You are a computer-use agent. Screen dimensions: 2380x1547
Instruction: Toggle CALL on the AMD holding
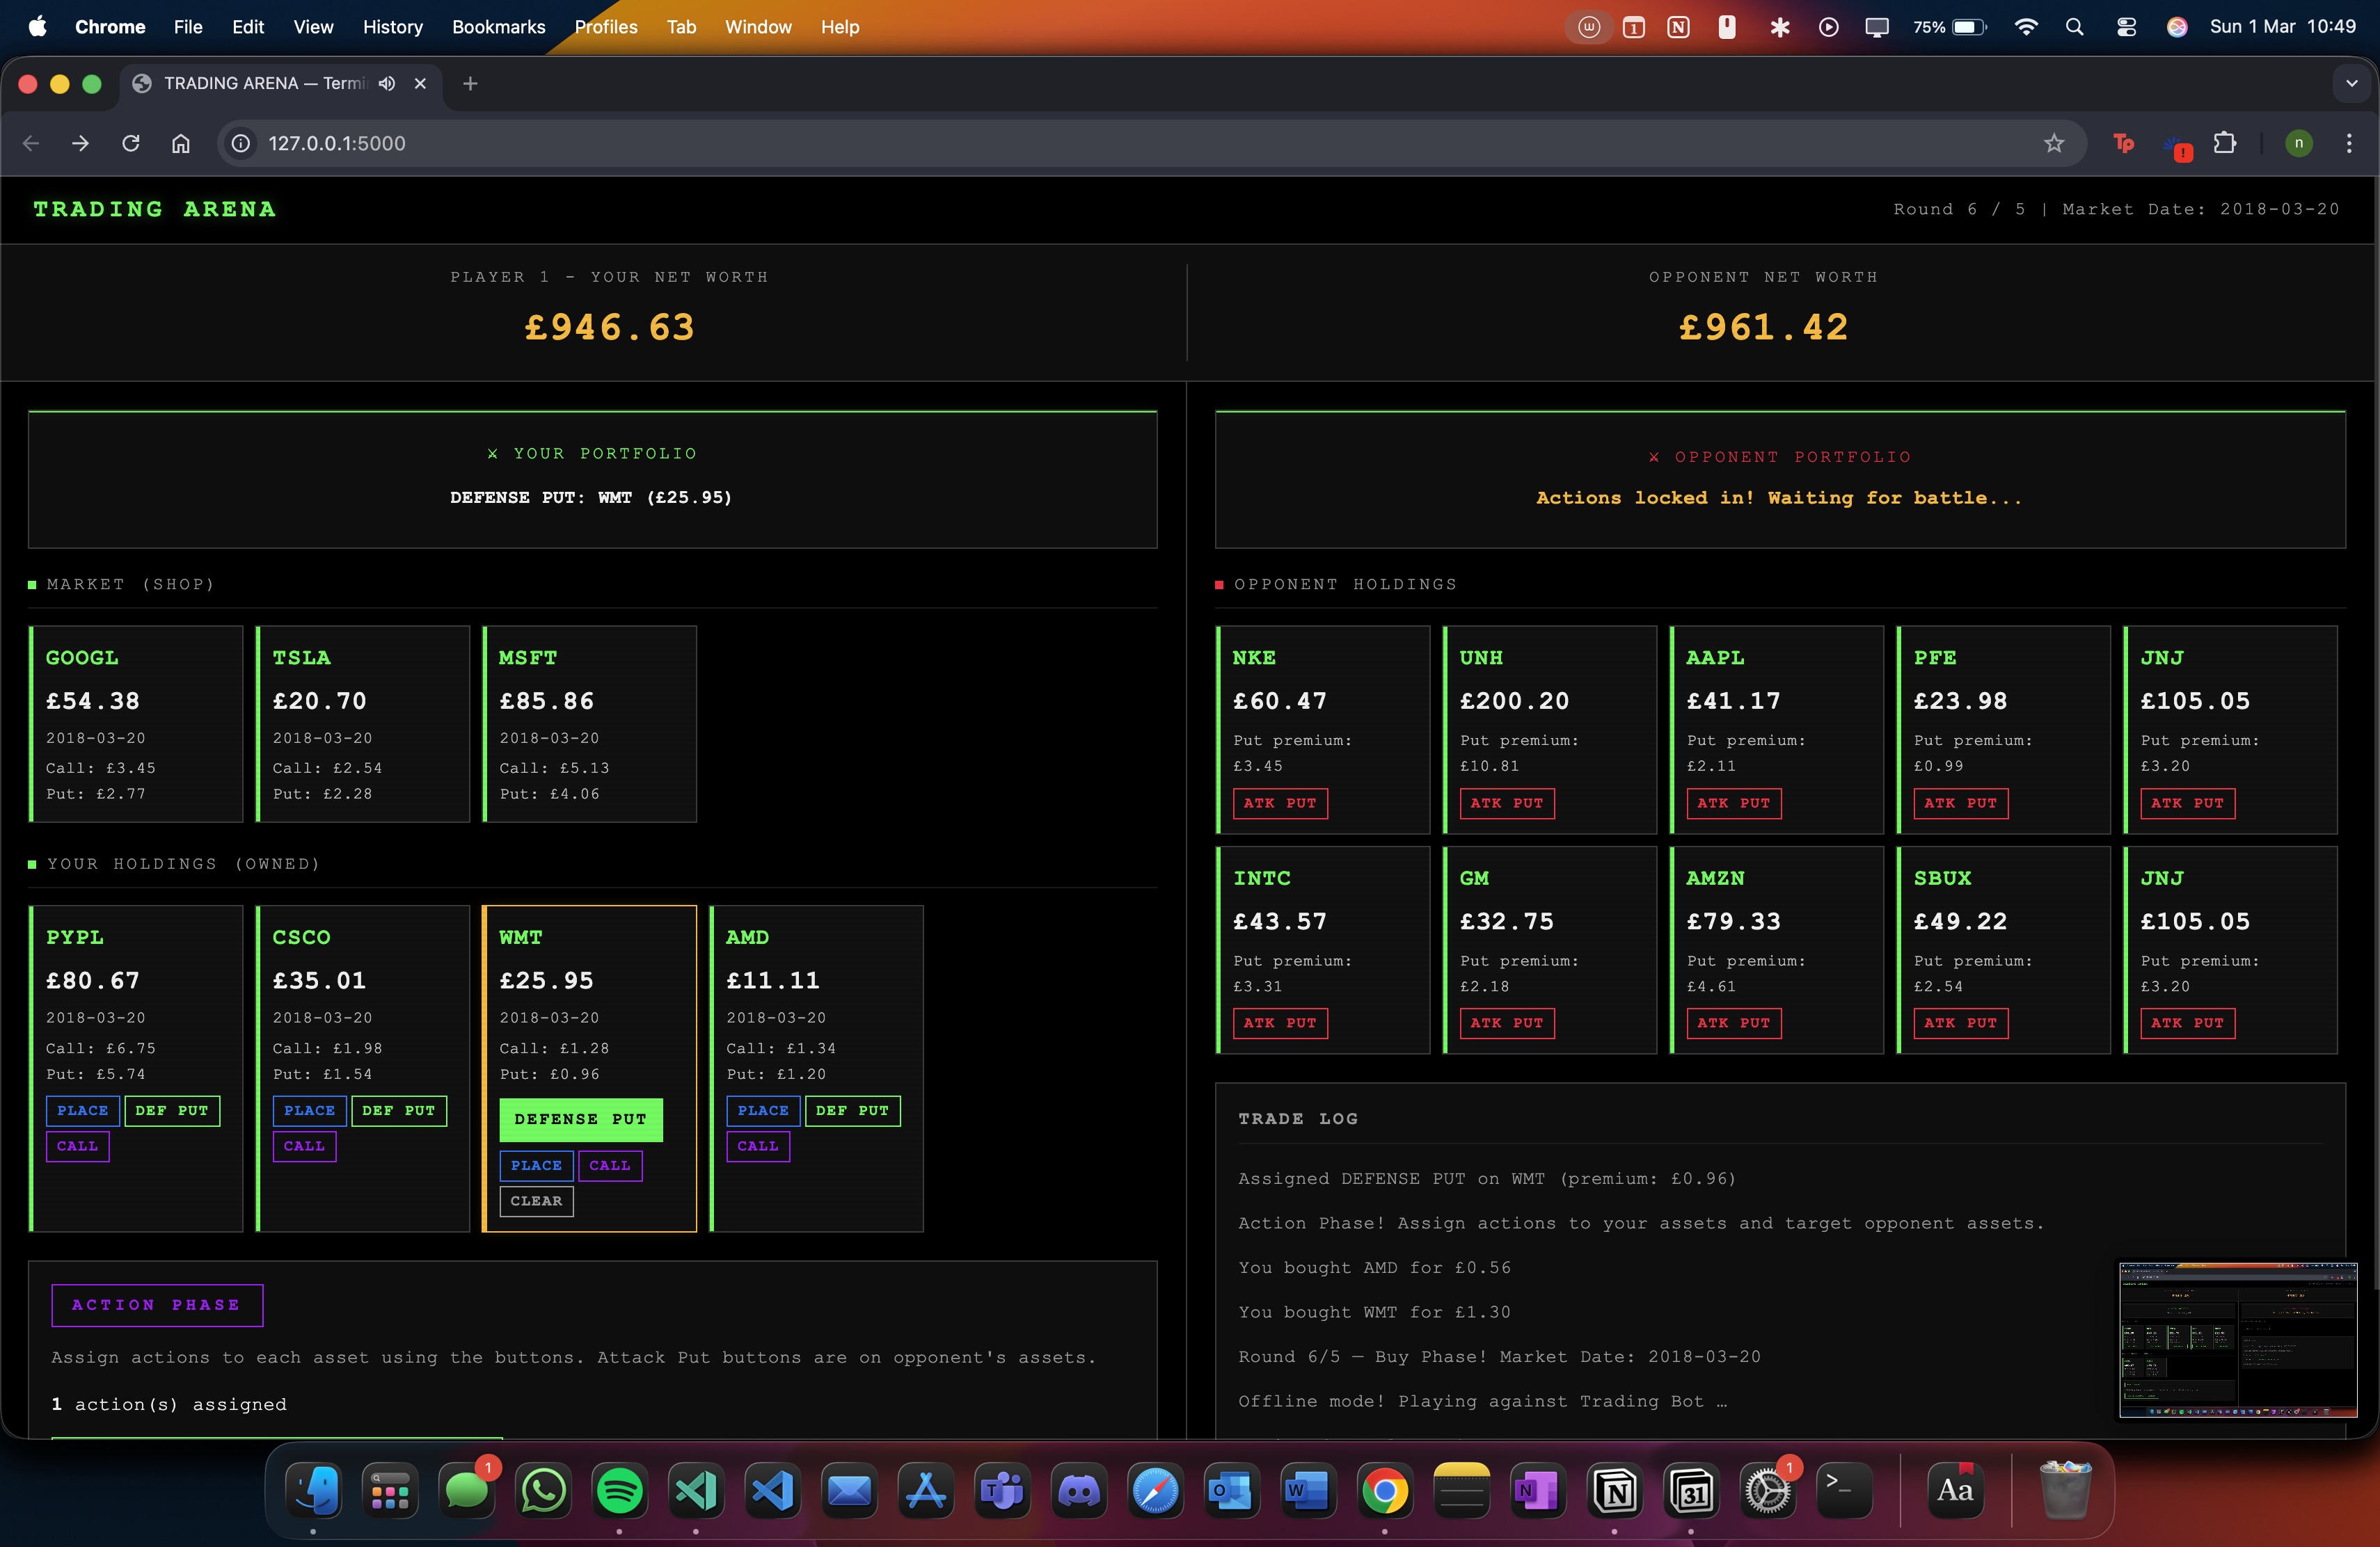(x=757, y=1146)
